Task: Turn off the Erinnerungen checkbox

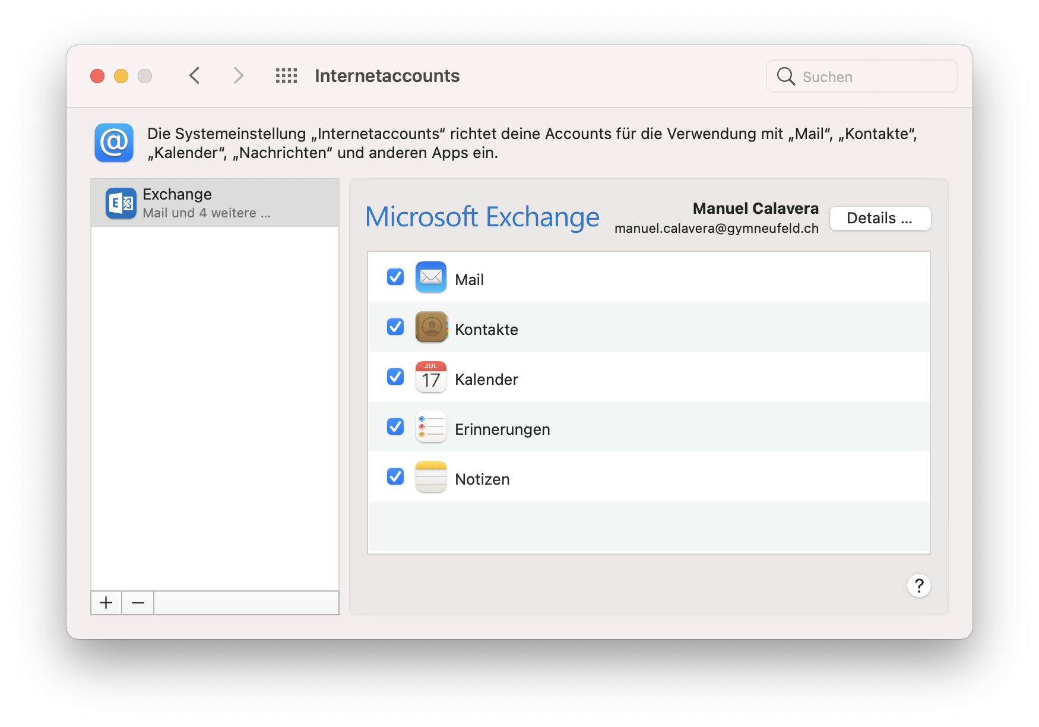Action: click(x=395, y=427)
